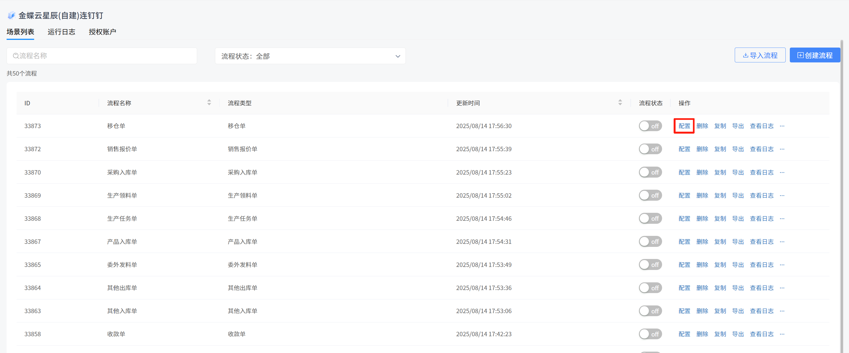Sort by 流程名称 column sort arrows

[x=209, y=103]
